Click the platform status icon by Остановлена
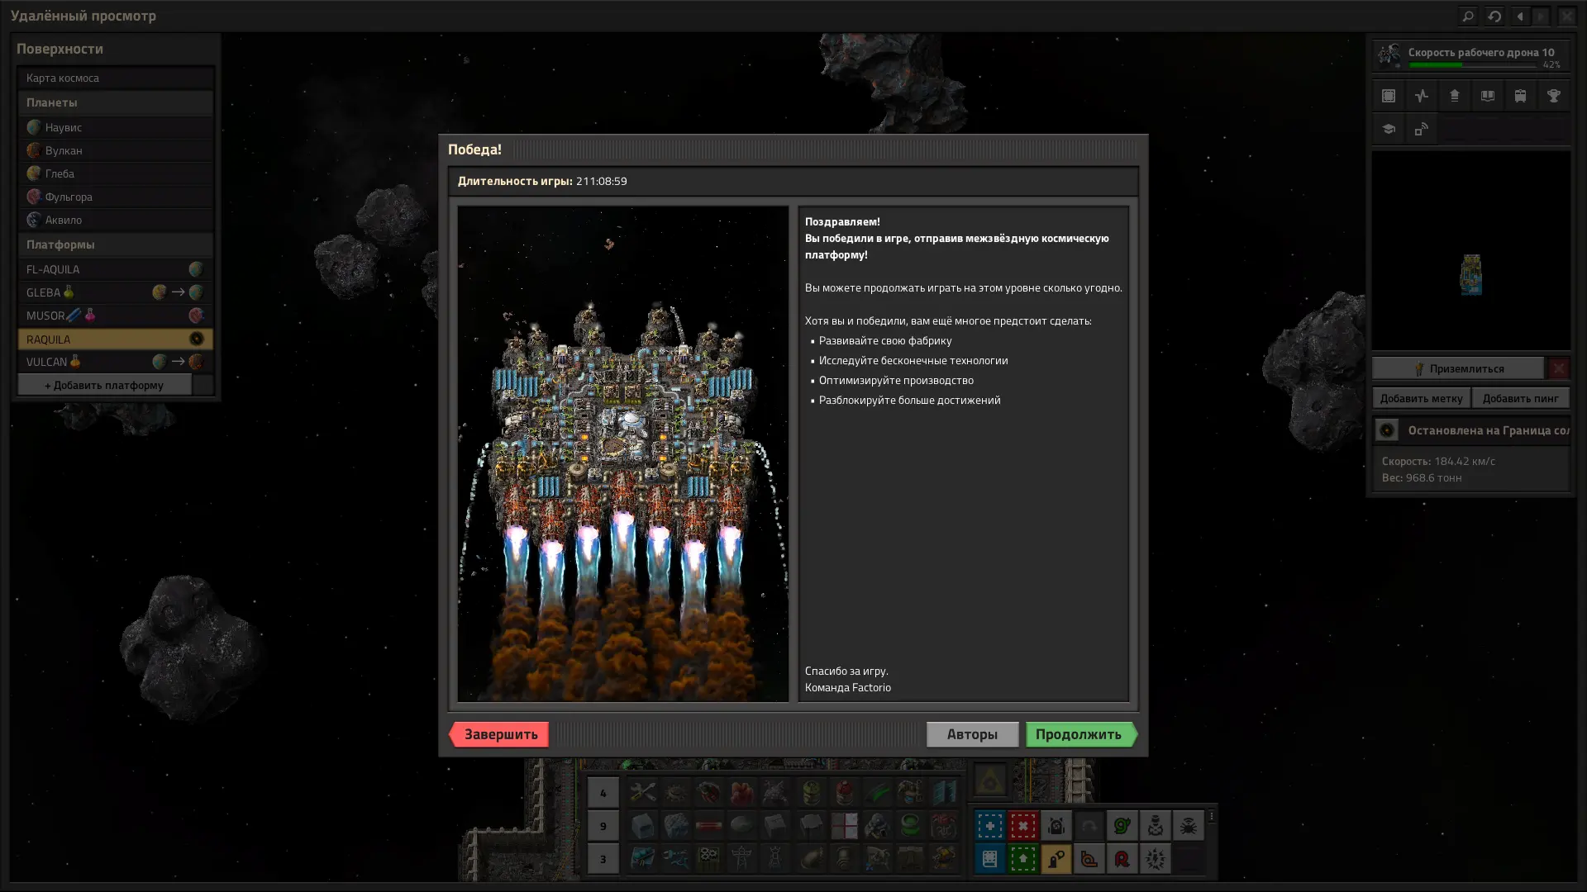Image resolution: width=1587 pixels, height=892 pixels. pyautogui.click(x=1387, y=430)
